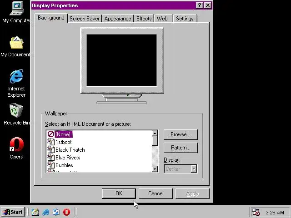Image resolution: width=291 pixels, height=218 pixels.
Task: Click the Black Thatch wallpaper file icon
Action: pyautogui.click(x=50, y=149)
